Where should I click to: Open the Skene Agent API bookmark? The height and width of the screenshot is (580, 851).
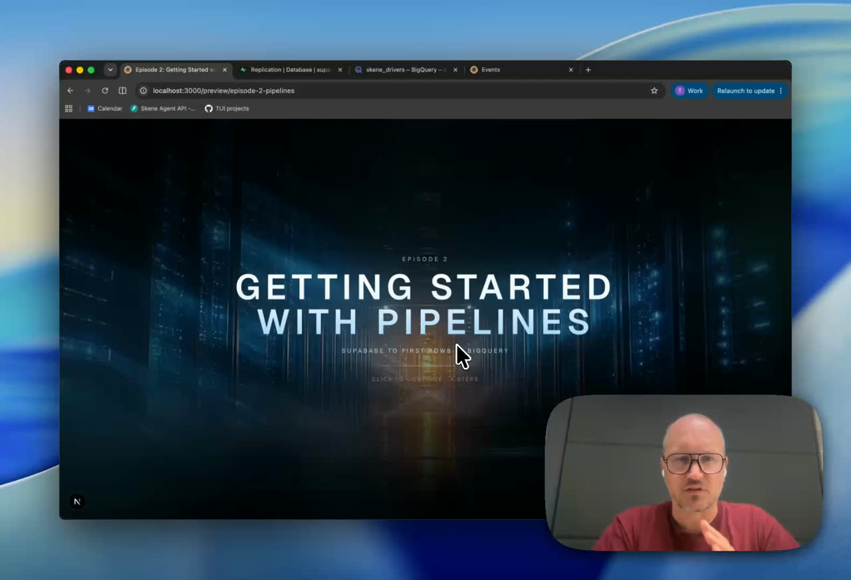[x=163, y=108]
